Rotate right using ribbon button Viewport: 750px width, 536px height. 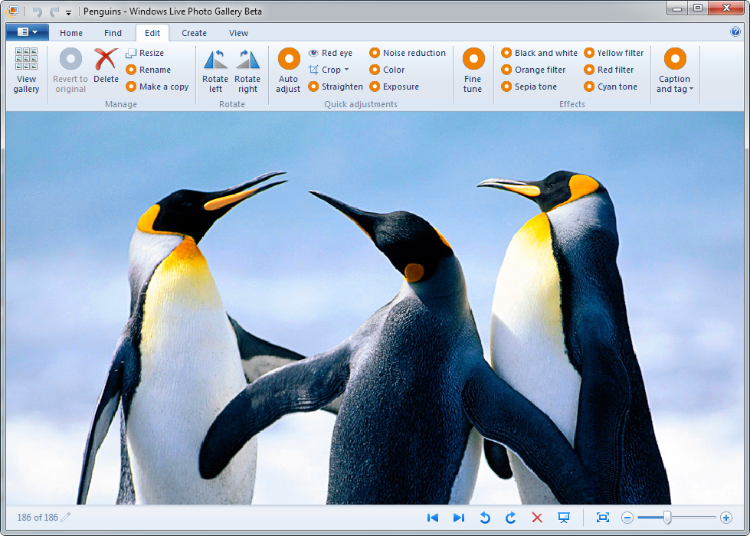(x=247, y=70)
